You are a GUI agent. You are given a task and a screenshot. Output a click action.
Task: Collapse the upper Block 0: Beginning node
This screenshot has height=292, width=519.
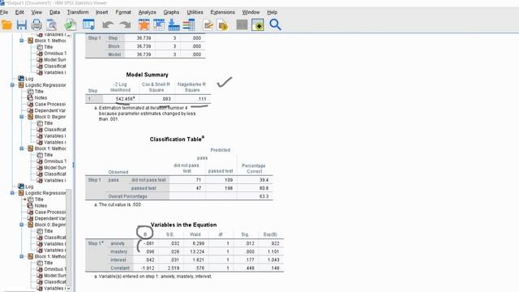click(22, 117)
